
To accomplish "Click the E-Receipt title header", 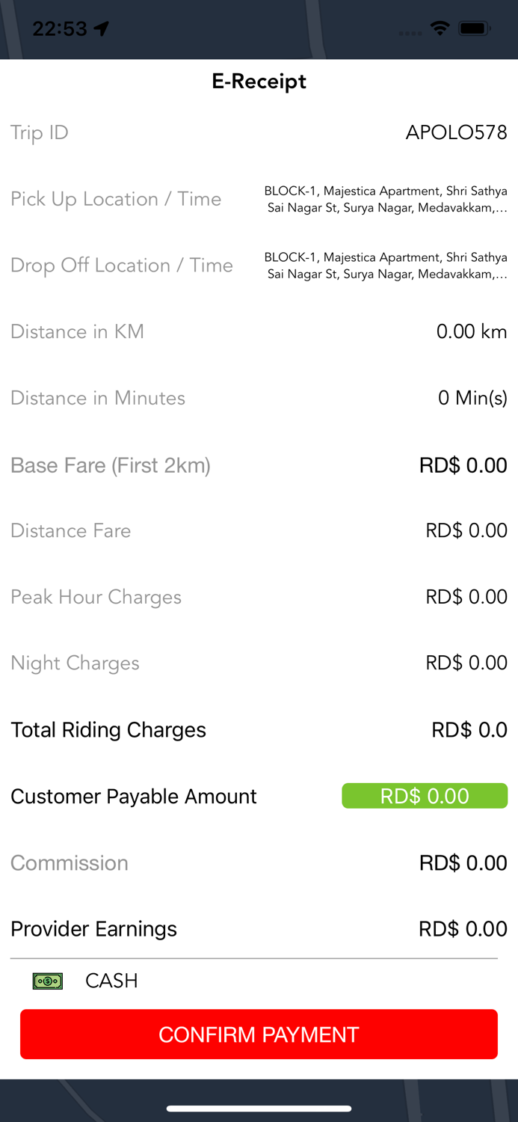I will pyautogui.click(x=259, y=82).
